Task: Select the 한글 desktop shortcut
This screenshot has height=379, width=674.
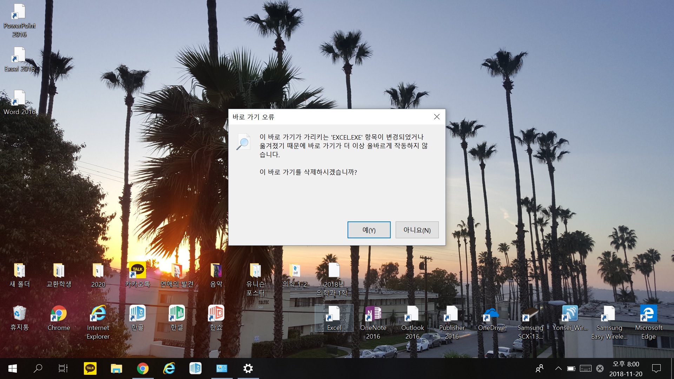Action: click(137, 318)
